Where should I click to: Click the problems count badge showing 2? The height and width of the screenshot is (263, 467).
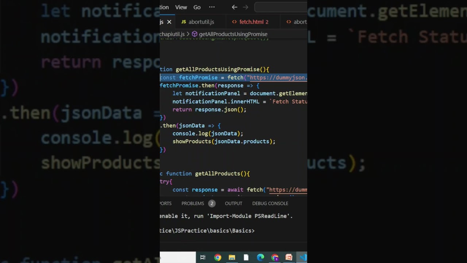point(212,203)
